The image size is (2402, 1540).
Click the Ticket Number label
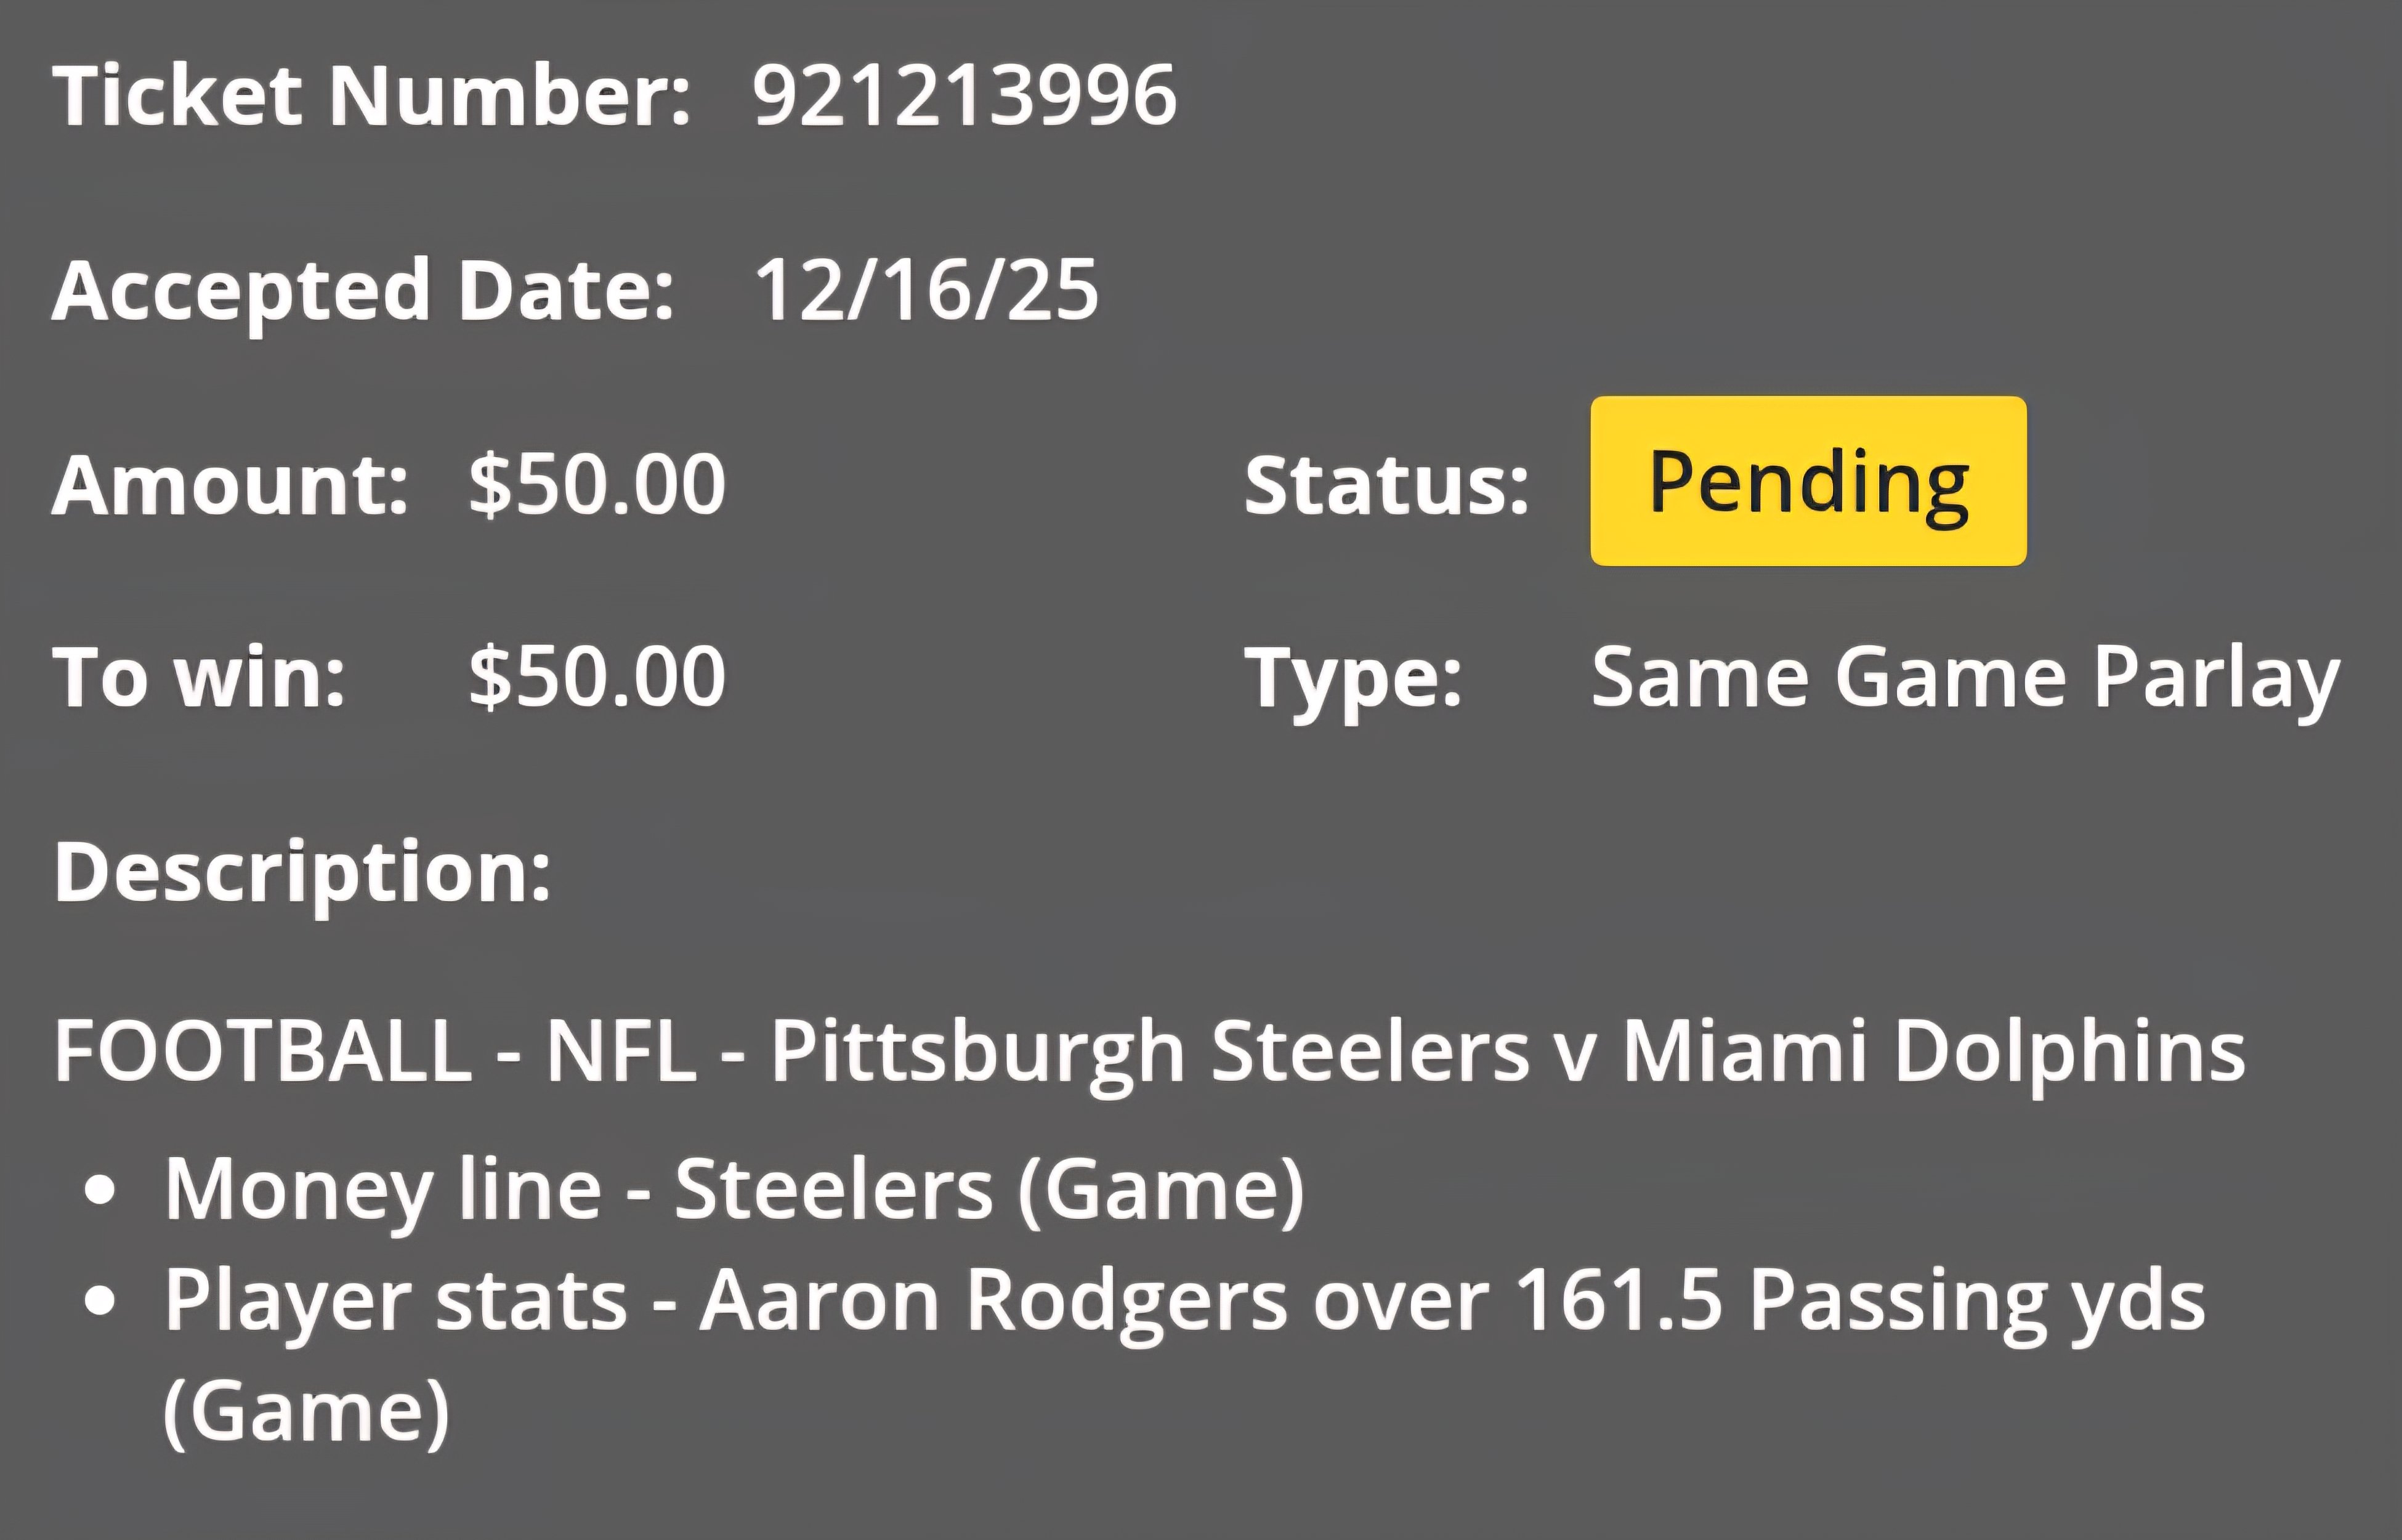[371, 95]
